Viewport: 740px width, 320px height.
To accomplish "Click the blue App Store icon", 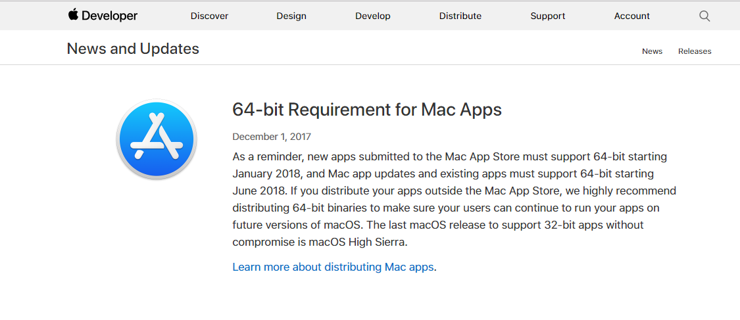I will click(x=157, y=139).
